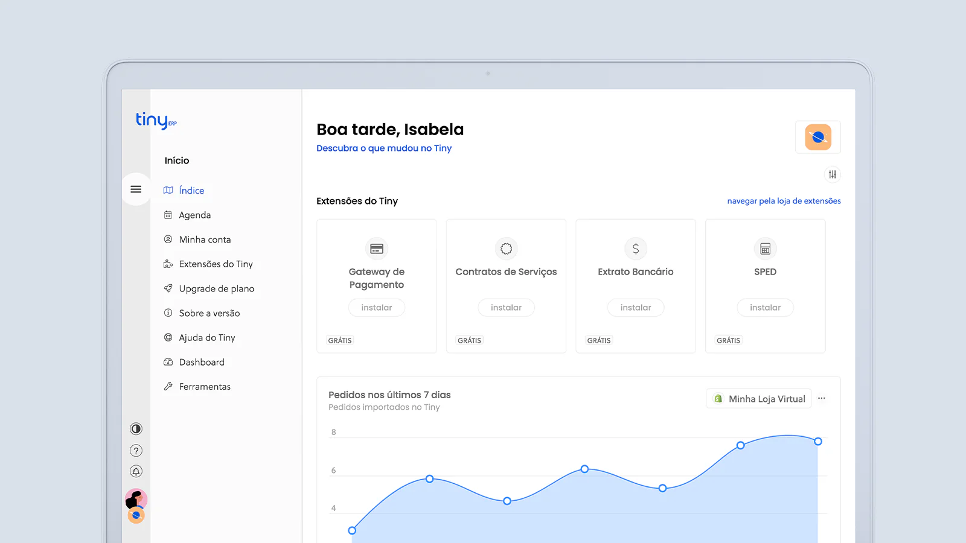Viewport: 966px width, 543px height.
Task: Open help question mark icon
Action: (x=136, y=451)
